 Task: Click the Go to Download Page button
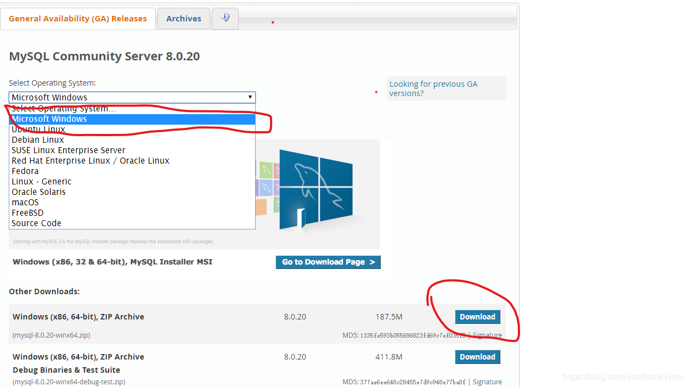328,262
